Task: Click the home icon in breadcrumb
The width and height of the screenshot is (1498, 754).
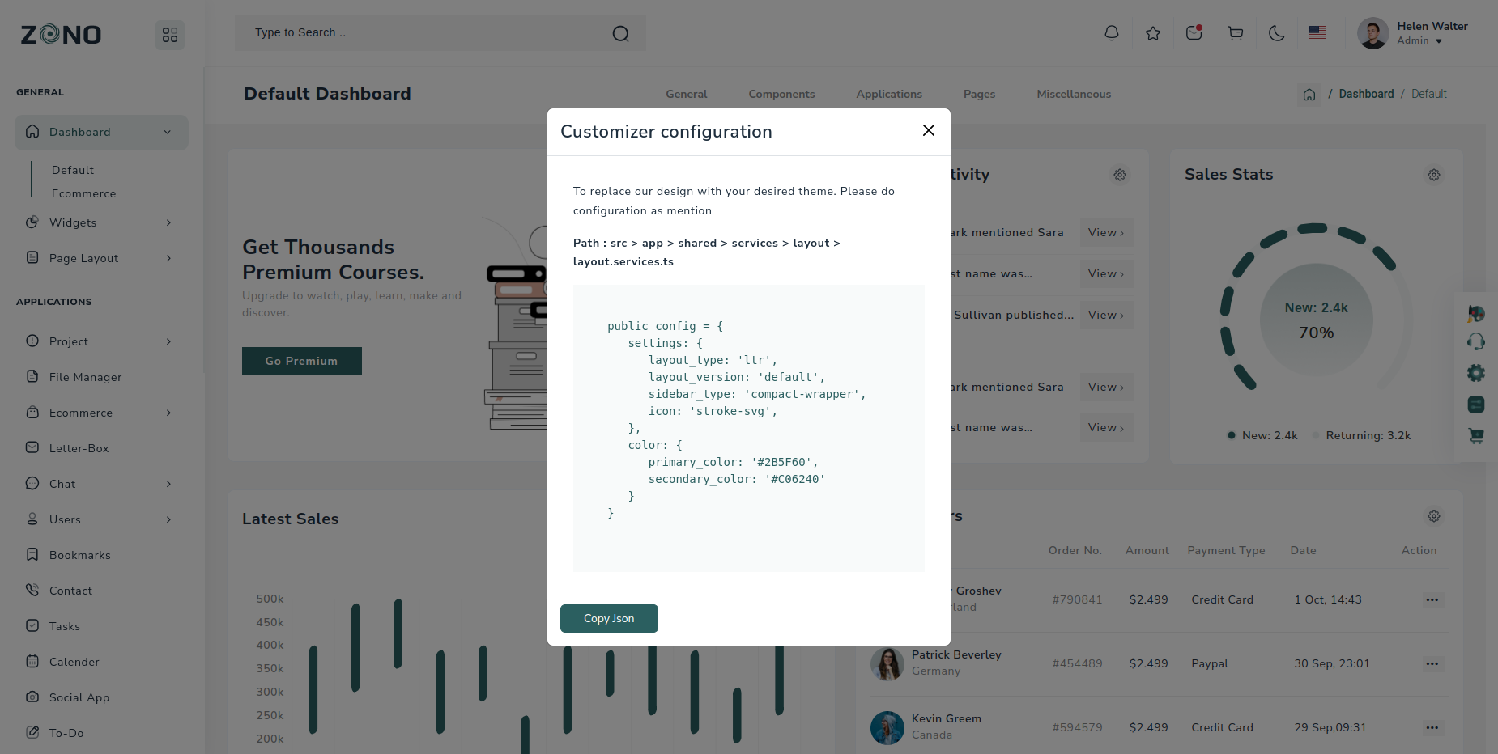Action: tap(1309, 95)
